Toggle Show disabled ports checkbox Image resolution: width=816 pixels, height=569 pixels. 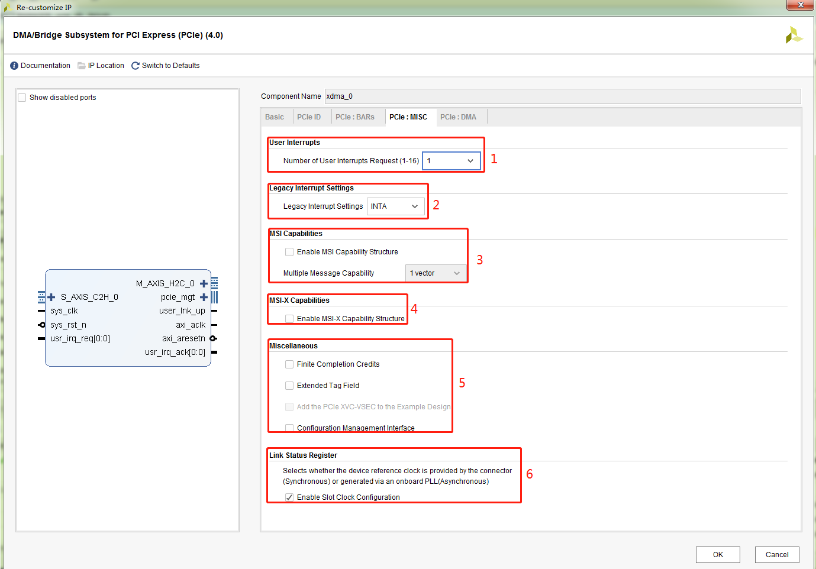22,98
